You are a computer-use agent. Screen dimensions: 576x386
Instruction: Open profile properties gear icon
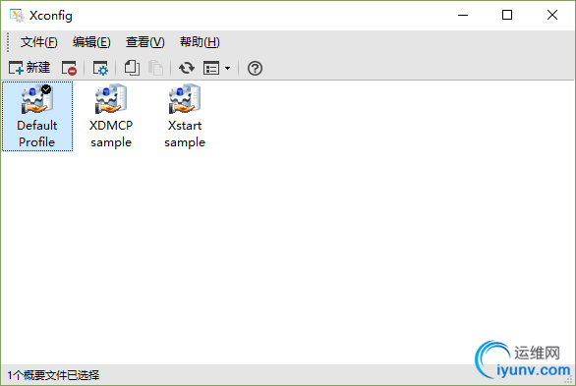pyautogui.click(x=100, y=68)
